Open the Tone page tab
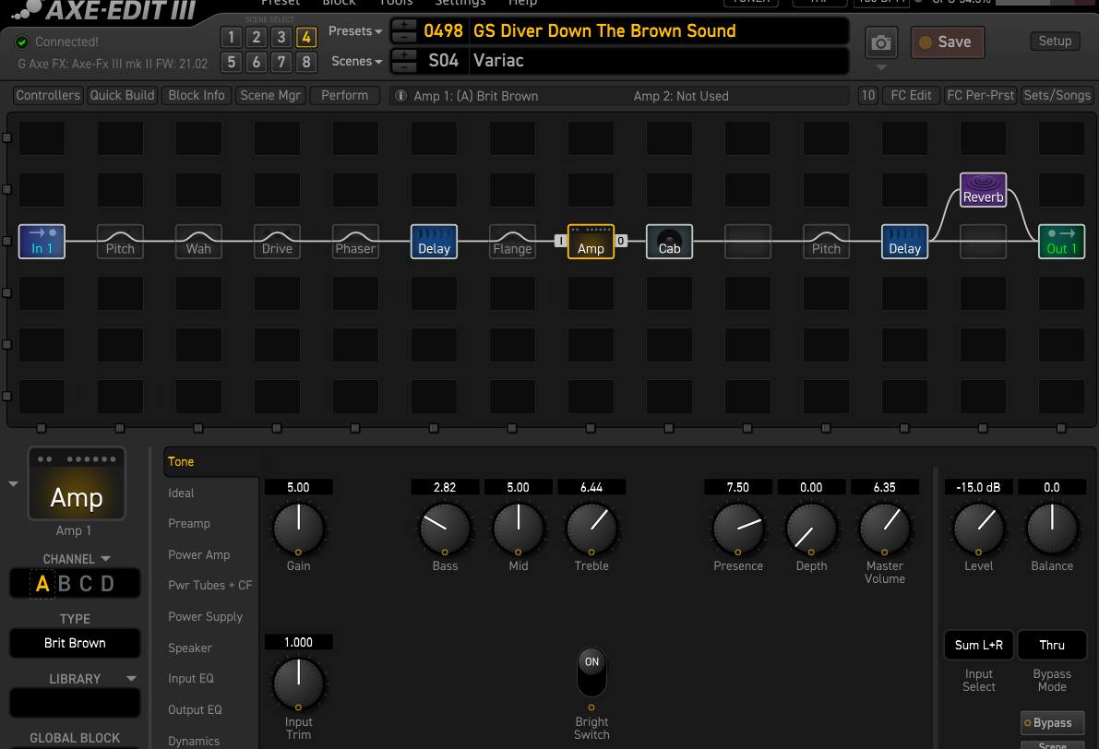The height and width of the screenshot is (749, 1099). (210, 462)
